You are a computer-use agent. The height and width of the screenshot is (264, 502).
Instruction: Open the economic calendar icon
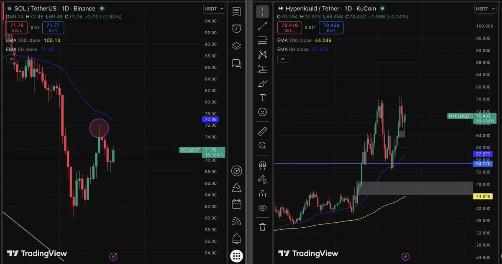[236, 204]
